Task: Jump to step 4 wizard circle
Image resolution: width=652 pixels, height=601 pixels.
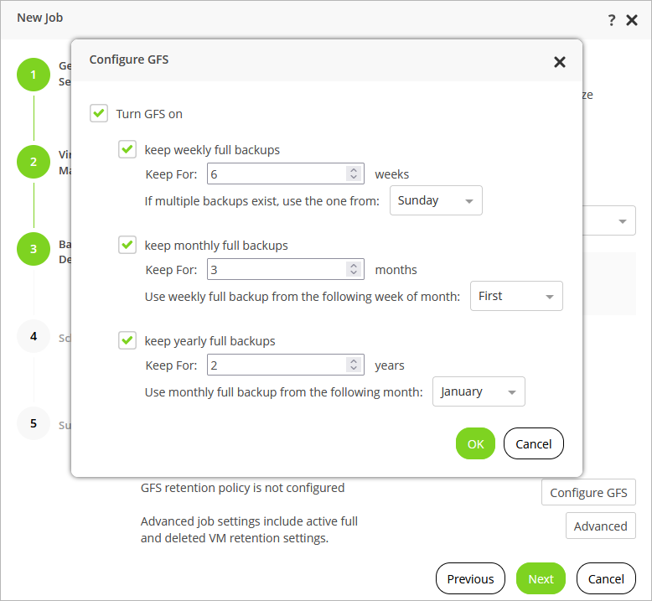Action: [34, 336]
